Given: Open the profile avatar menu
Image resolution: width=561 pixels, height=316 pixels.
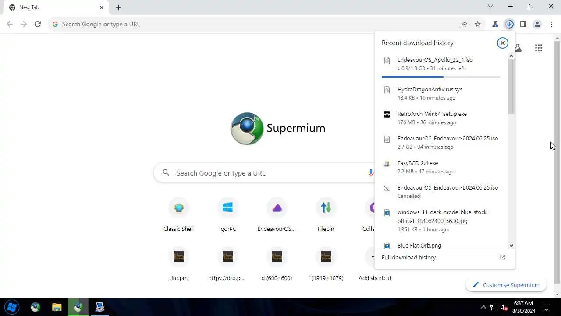Looking at the screenshot, I should [x=537, y=24].
